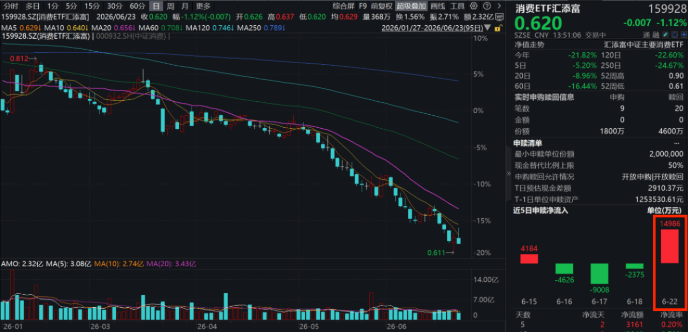688x332 pixels.
Task: Select the 月 monthly K-line tab
Action: [184, 6]
